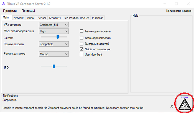This screenshot has width=194, height=113.
Task: Expand Режим датчиков dropdown
Action: point(54,54)
